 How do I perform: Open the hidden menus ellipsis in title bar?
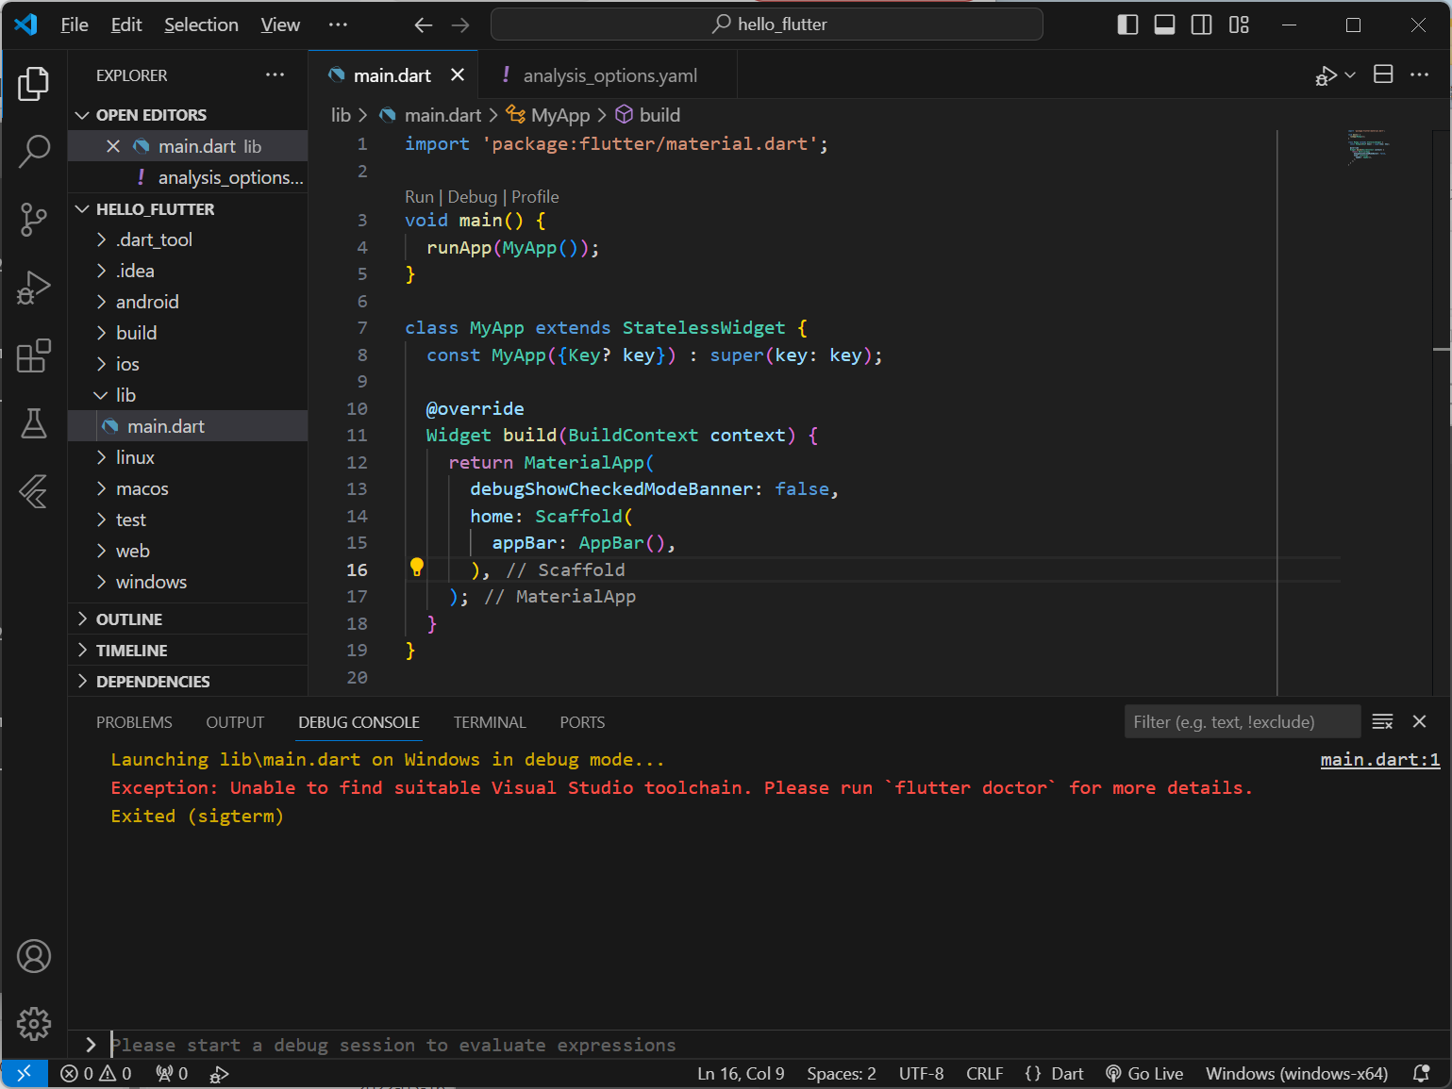(338, 25)
